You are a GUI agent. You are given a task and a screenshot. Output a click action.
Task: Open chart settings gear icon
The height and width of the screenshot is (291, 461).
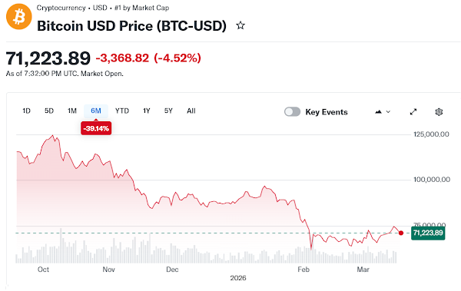(439, 111)
